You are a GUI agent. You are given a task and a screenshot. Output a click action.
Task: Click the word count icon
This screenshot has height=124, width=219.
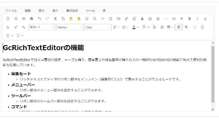[x=162, y=27]
